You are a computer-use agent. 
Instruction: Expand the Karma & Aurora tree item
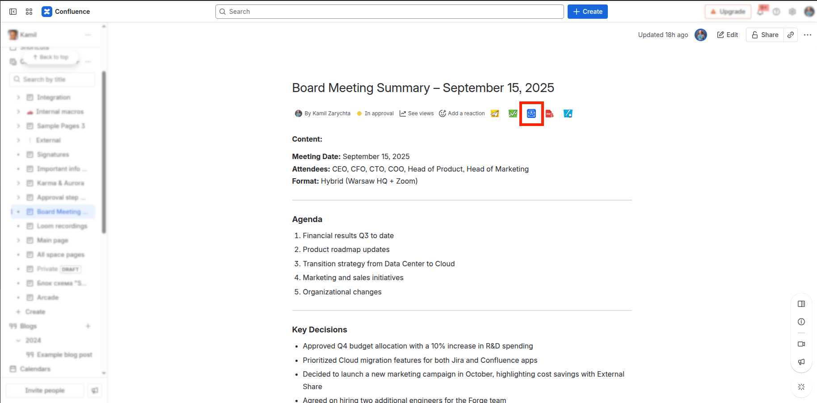tap(18, 183)
